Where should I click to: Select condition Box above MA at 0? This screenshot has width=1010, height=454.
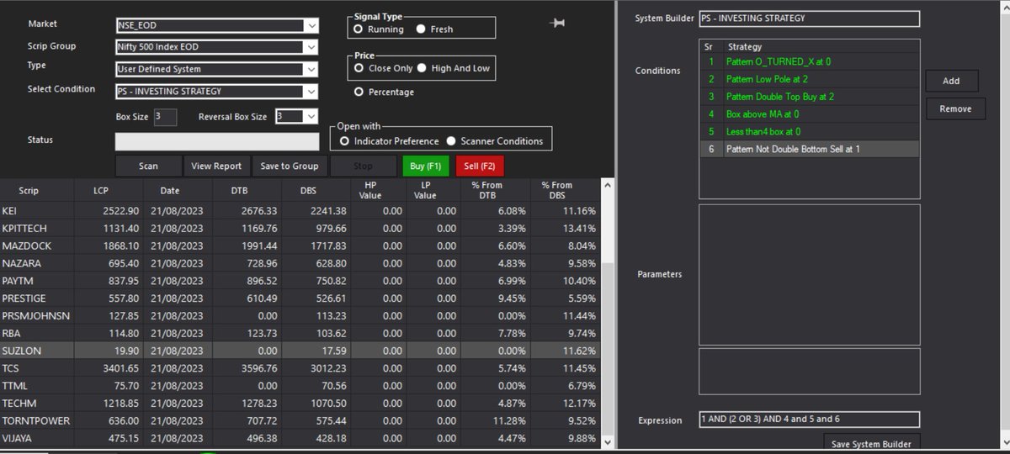click(809, 113)
